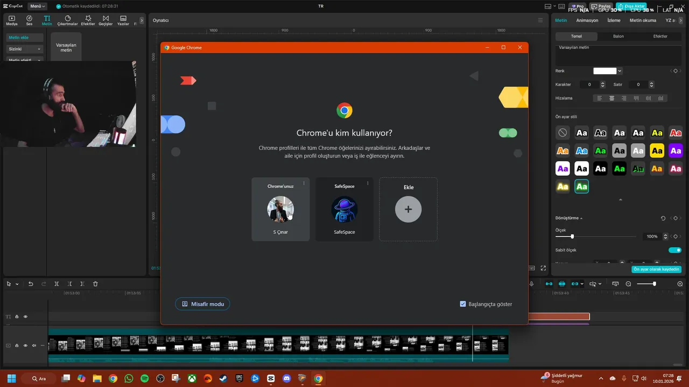Switch to Animasyon tab in right panel
Image resolution: width=689 pixels, height=387 pixels.
pos(587,20)
